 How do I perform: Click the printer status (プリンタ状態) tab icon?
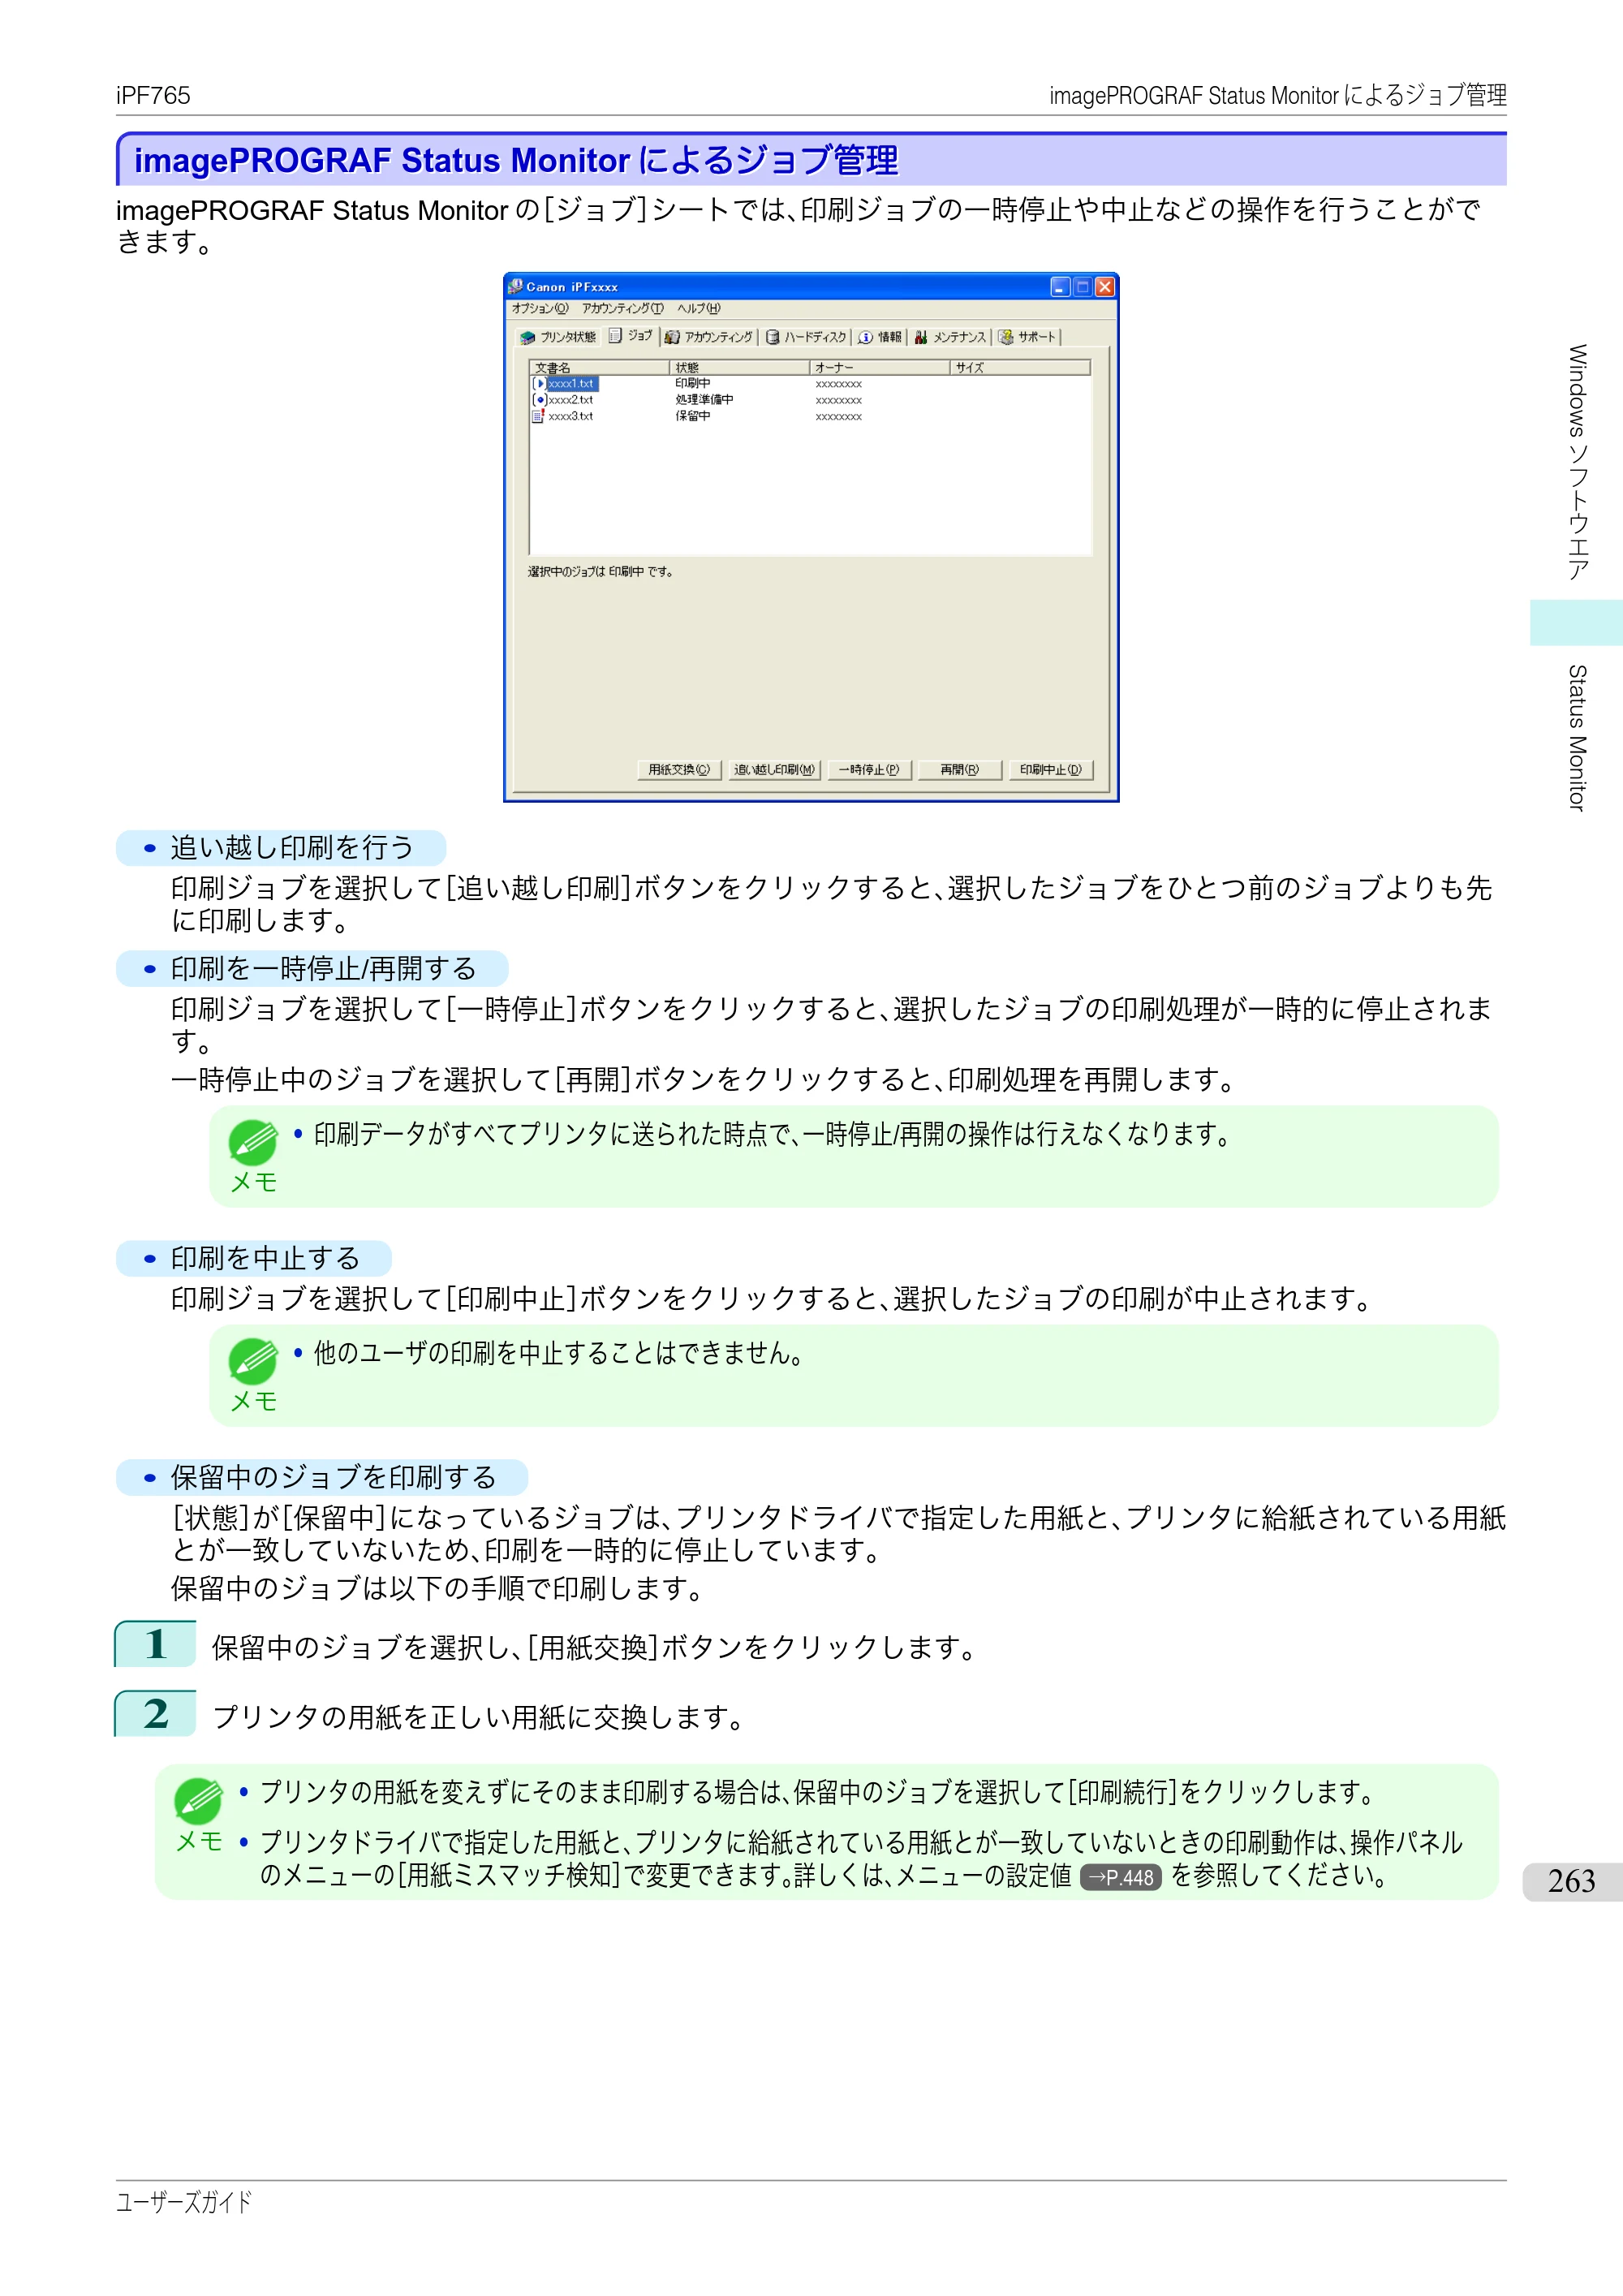(x=527, y=338)
